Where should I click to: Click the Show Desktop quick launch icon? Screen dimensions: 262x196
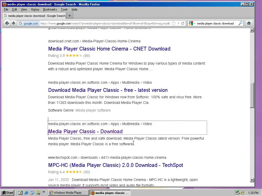[20, 193]
